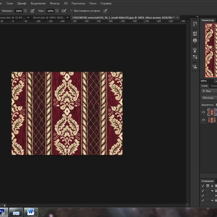This screenshot has width=217, height=217.
Task: Open the Фильтр menu
Action: [55, 4]
